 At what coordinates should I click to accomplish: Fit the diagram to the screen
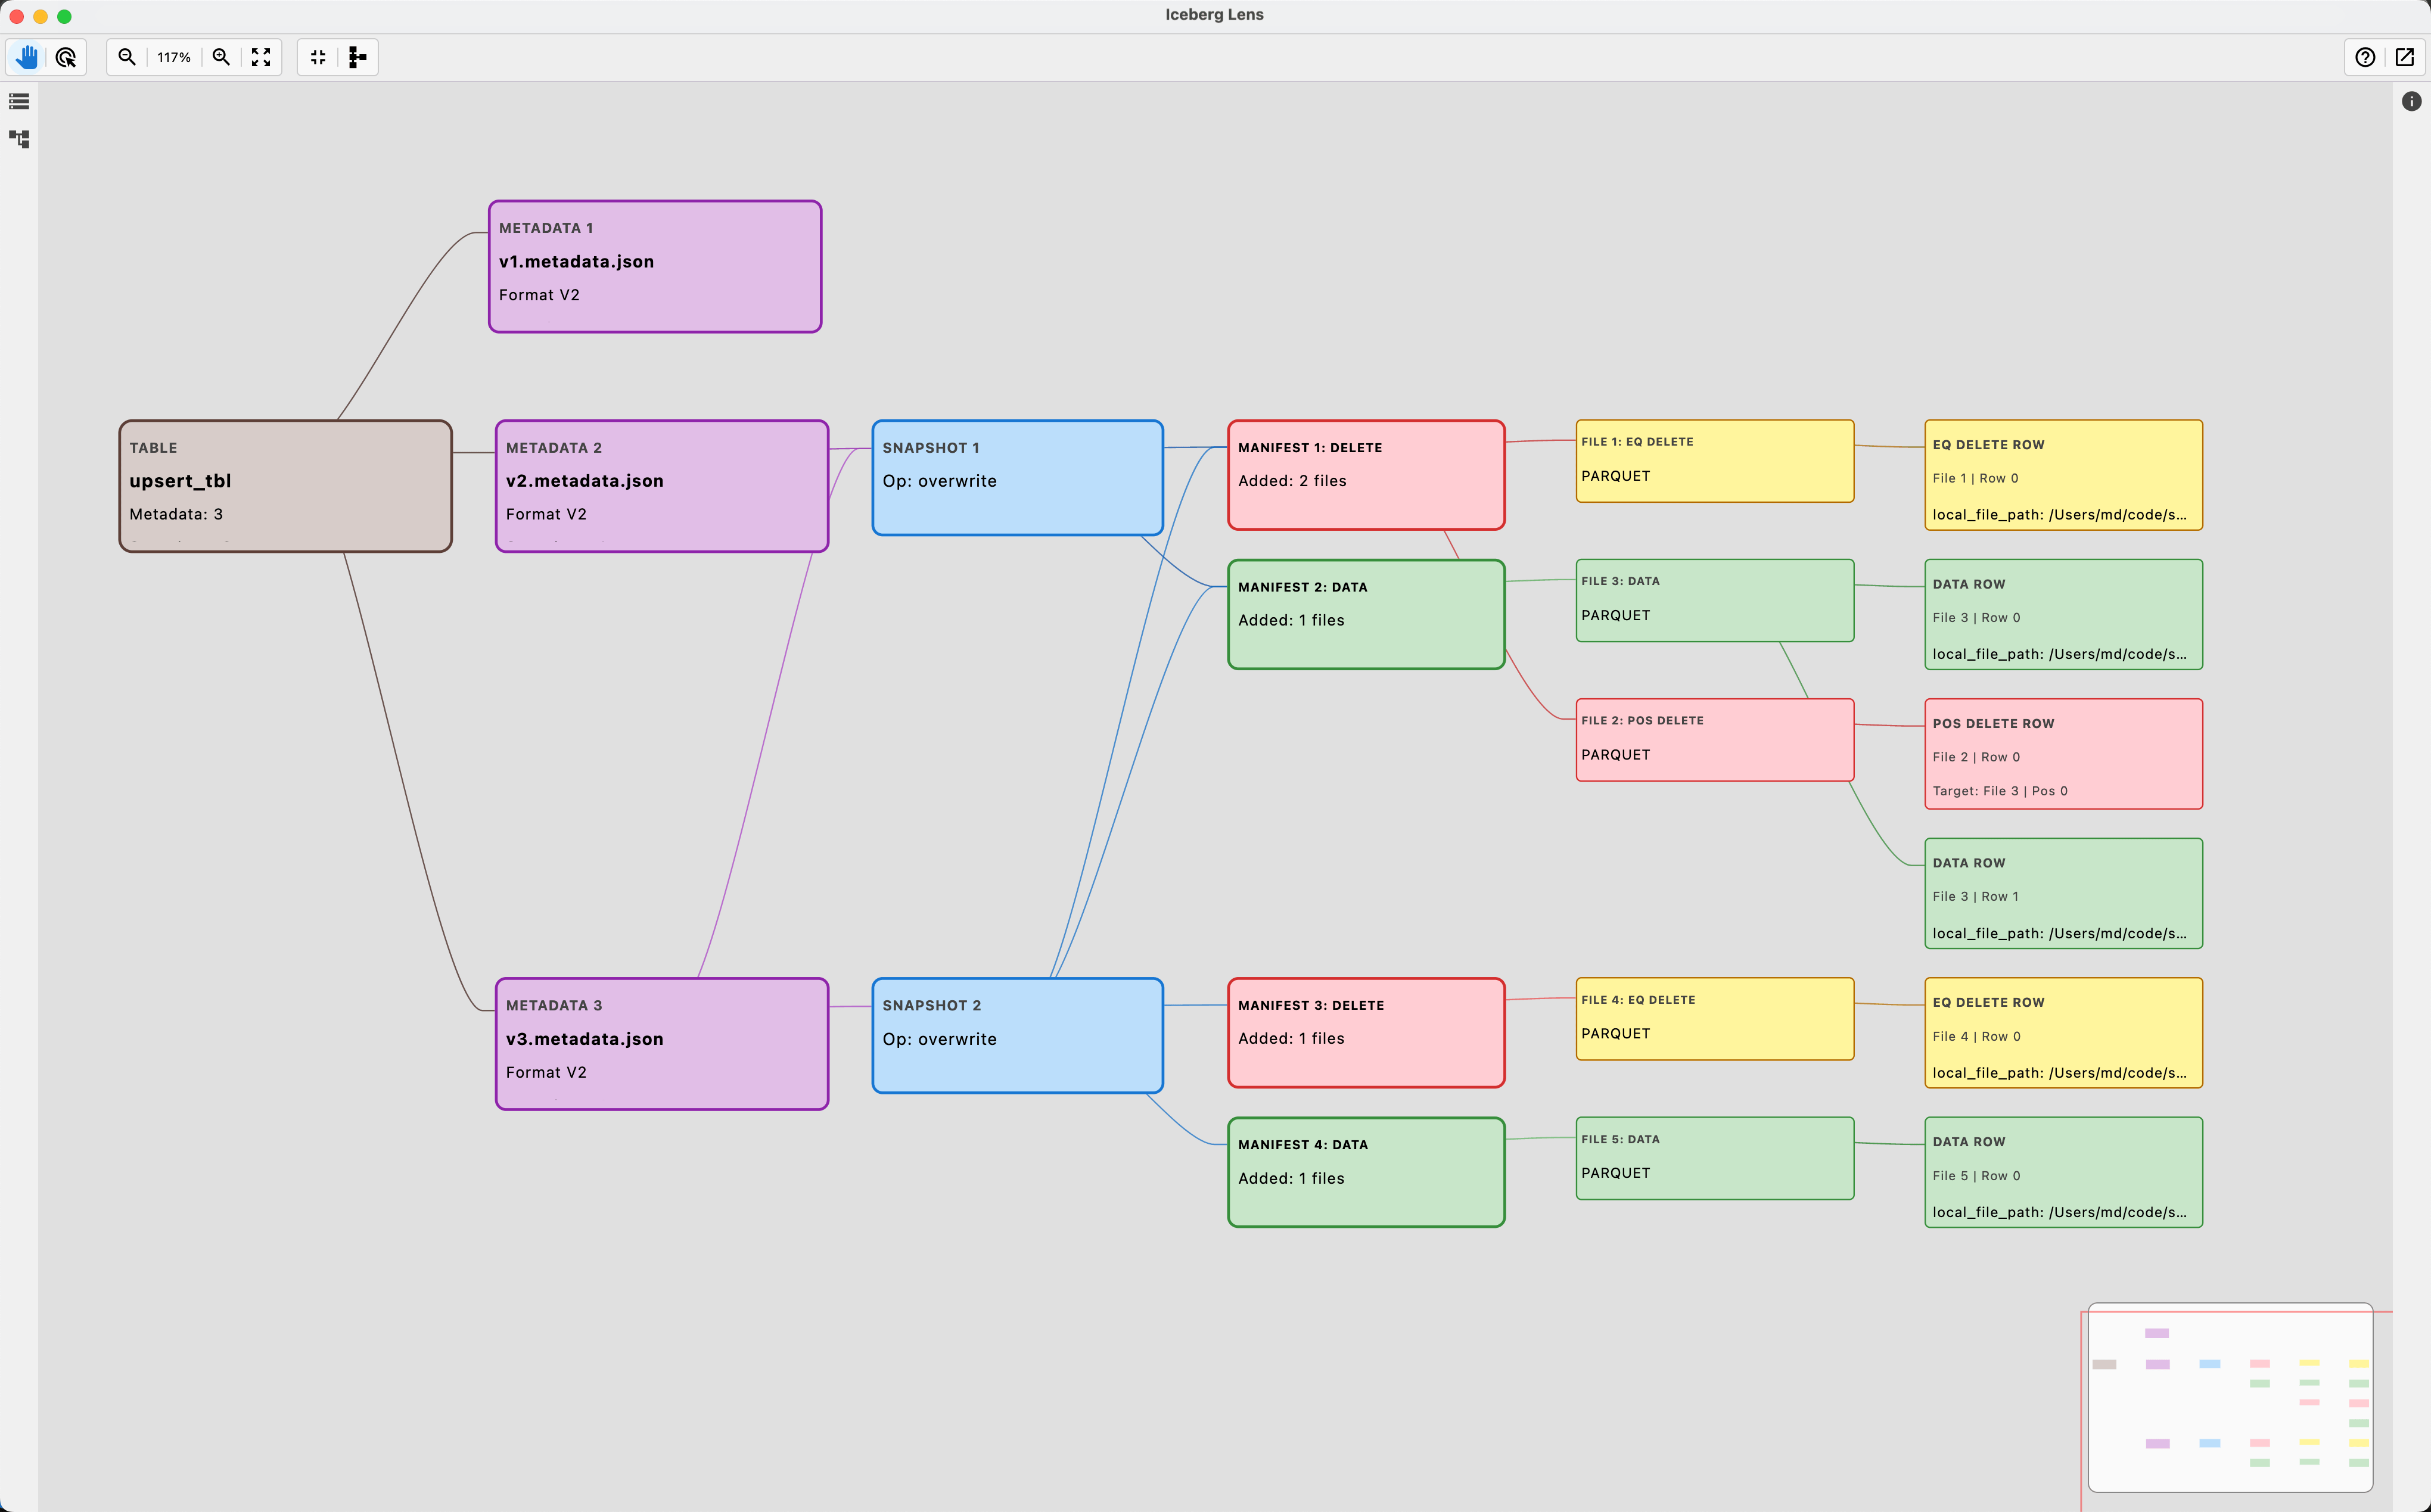[261, 57]
